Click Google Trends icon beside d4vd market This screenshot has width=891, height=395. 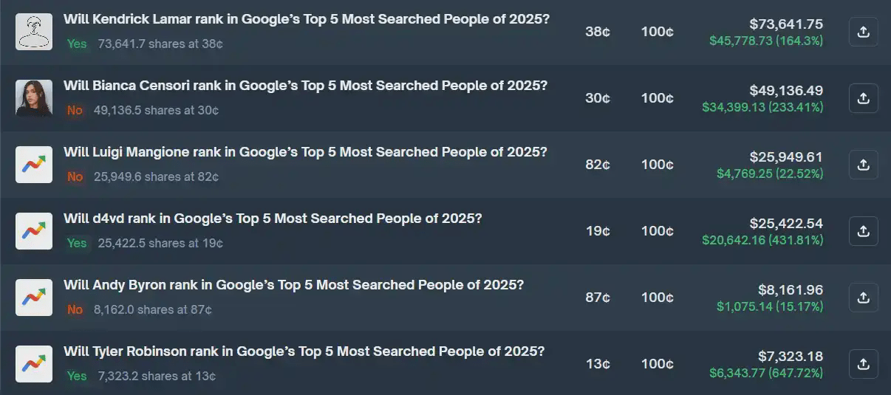coord(34,231)
